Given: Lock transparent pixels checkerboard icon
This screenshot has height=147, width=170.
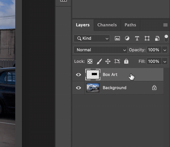Looking at the screenshot, I should tap(90, 61).
